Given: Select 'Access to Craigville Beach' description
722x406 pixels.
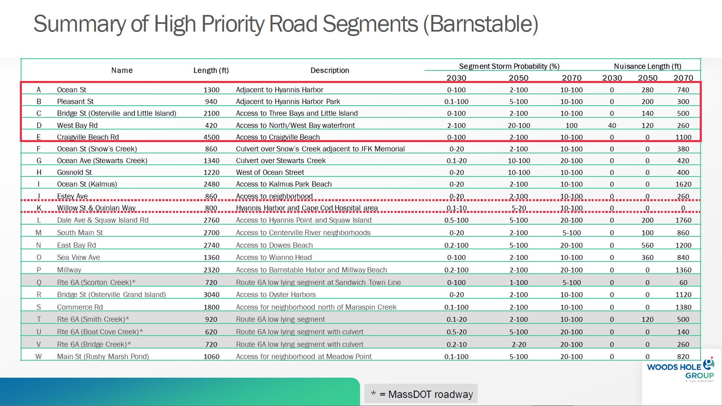Looking at the screenshot, I should pos(278,137).
